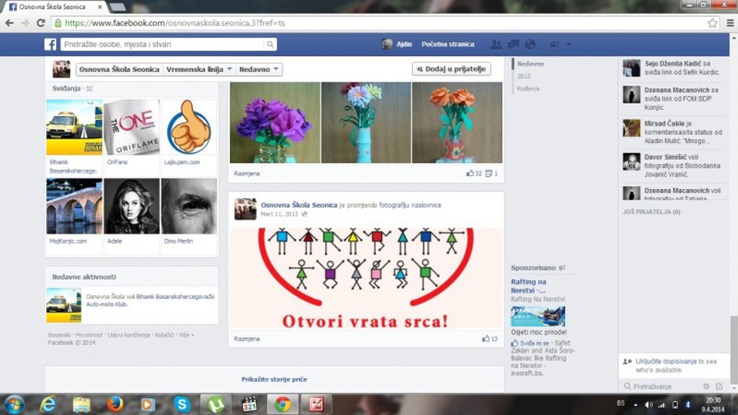The image size is (738, 415).
Task: Open Mart 11, 2013 post date link
Action: click(x=280, y=214)
